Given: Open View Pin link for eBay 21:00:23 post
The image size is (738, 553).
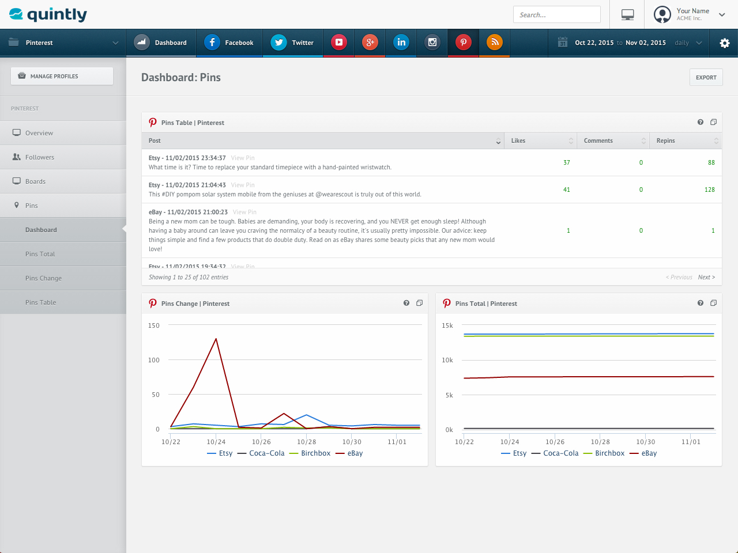Looking at the screenshot, I should point(244,212).
